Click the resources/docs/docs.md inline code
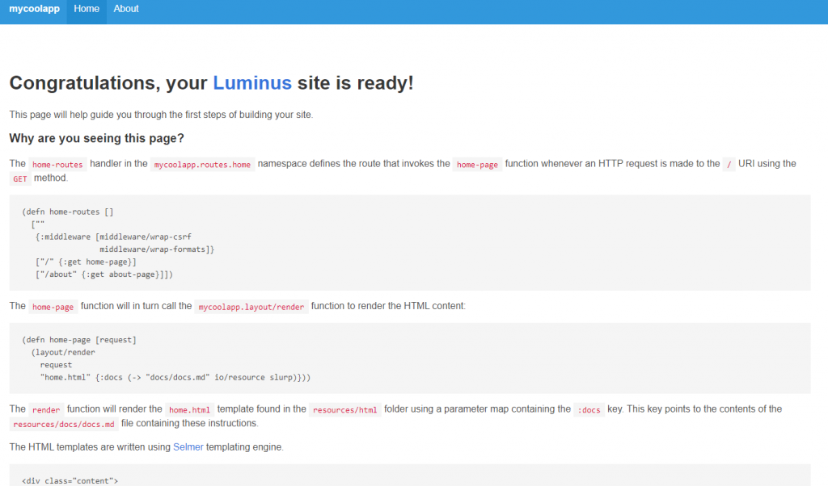This screenshot has width=828, height=486. 64,424
